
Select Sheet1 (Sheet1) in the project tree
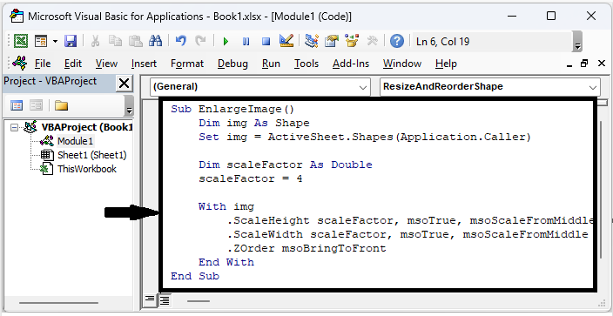coord(92,155)
